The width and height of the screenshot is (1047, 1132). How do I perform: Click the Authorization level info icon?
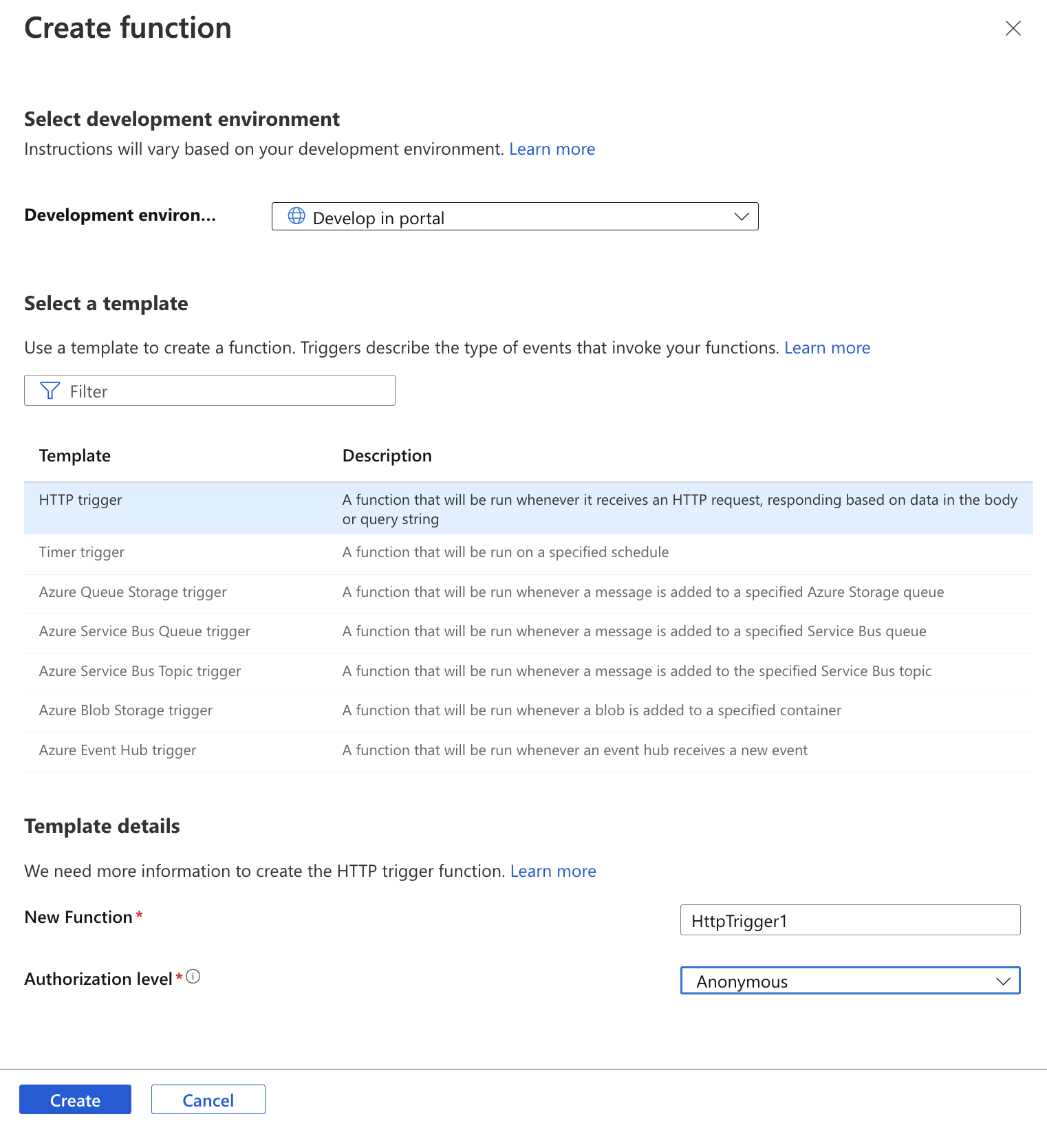(x=193, y=977)
